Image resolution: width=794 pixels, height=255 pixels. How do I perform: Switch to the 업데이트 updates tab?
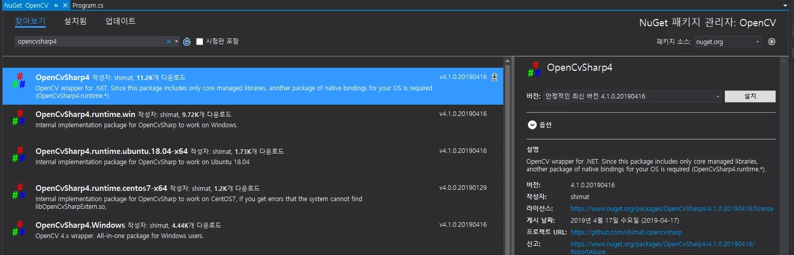[x=120, y=21]
